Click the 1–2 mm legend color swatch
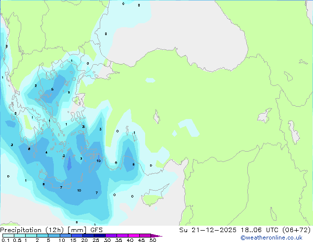 point(31,236)
